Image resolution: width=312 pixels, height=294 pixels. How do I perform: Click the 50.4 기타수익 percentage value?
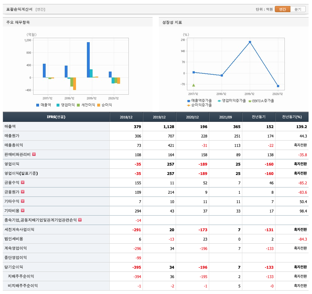point(304,202)
